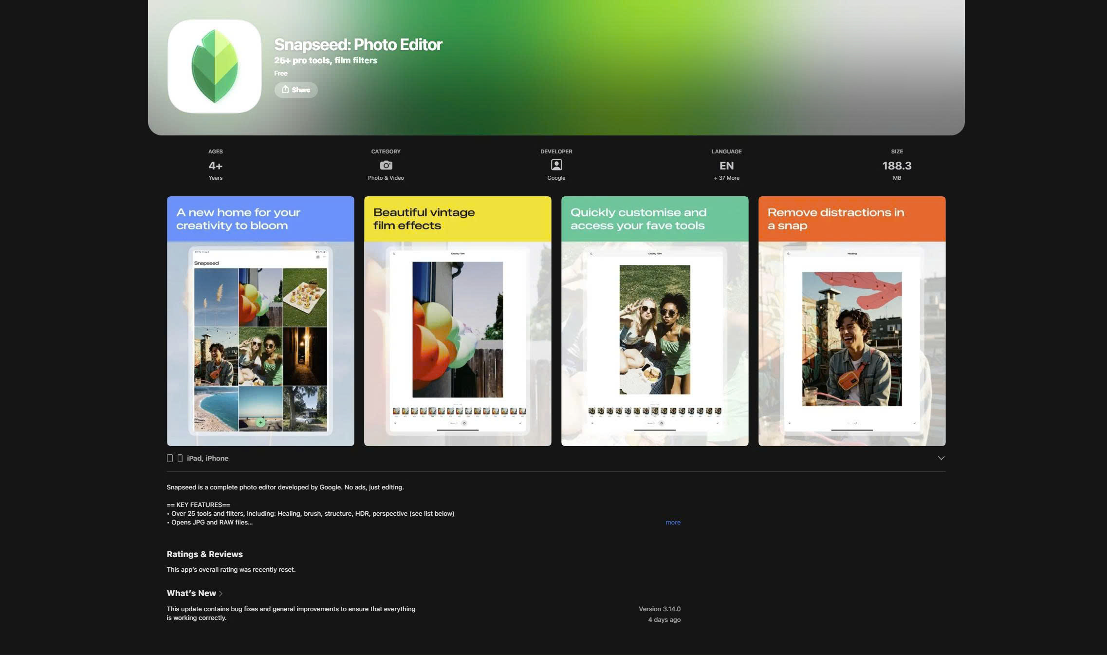Open the Google developer profile icon
Image resolution: width=1107 pixels, height=655 pixels.
coord(556,165)
